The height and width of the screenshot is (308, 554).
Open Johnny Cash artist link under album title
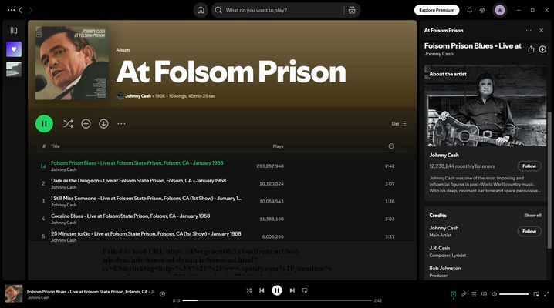pos(138,95)
